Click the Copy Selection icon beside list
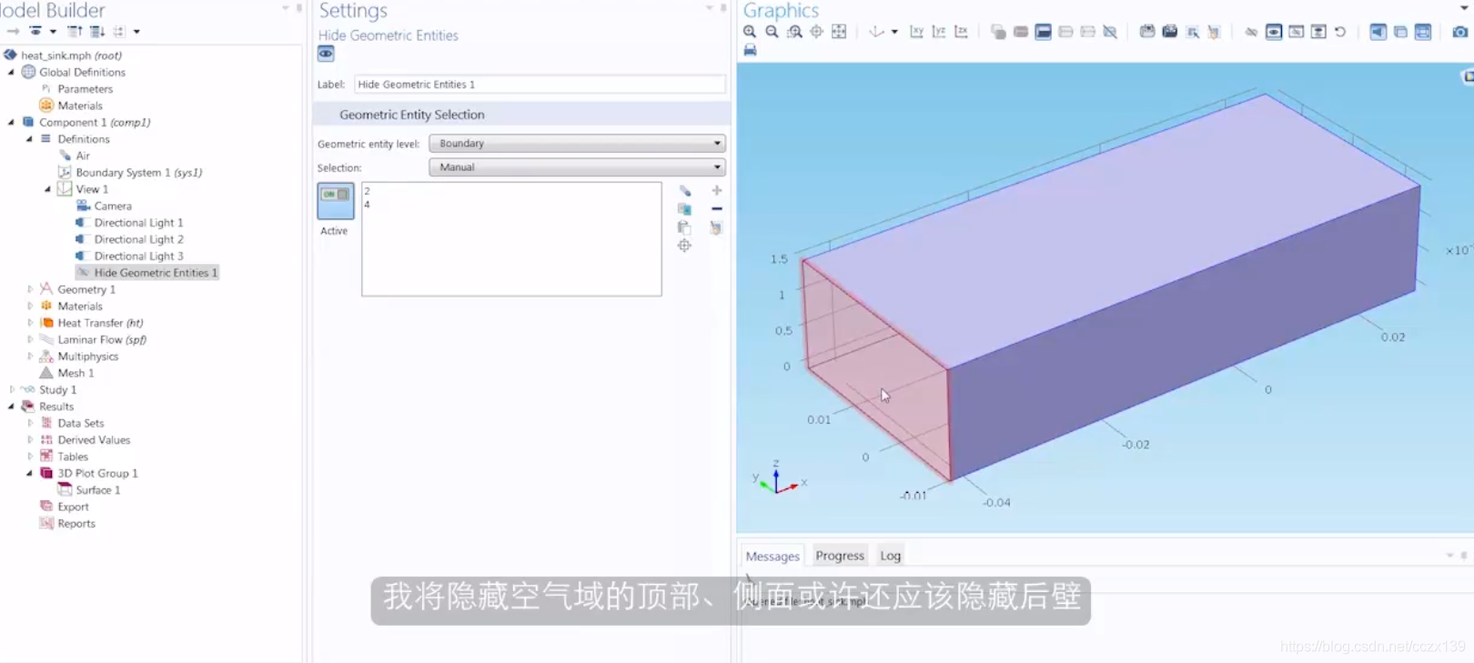The width and height of the screenshot is (1474, 663). pyautogui.click(x=684, y=209)
